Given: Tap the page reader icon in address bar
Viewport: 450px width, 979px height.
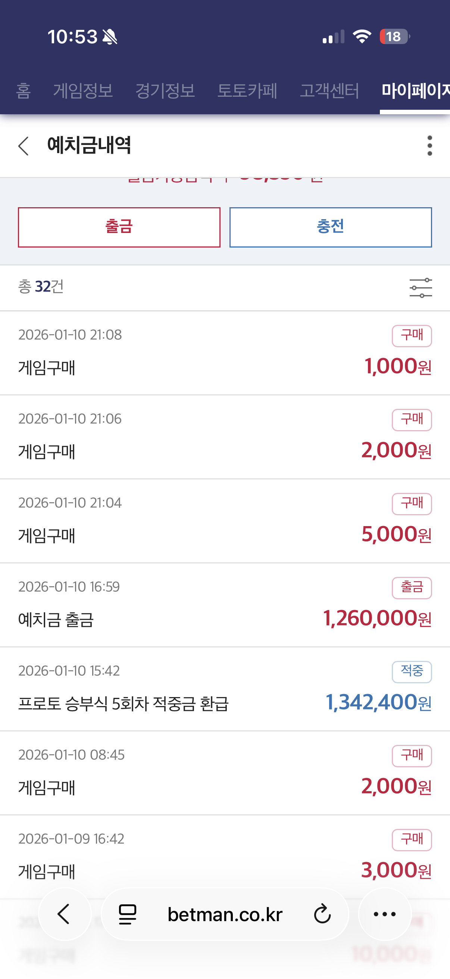Looking at the screenshot, I should pyautogui.click(x=128, y=914).
